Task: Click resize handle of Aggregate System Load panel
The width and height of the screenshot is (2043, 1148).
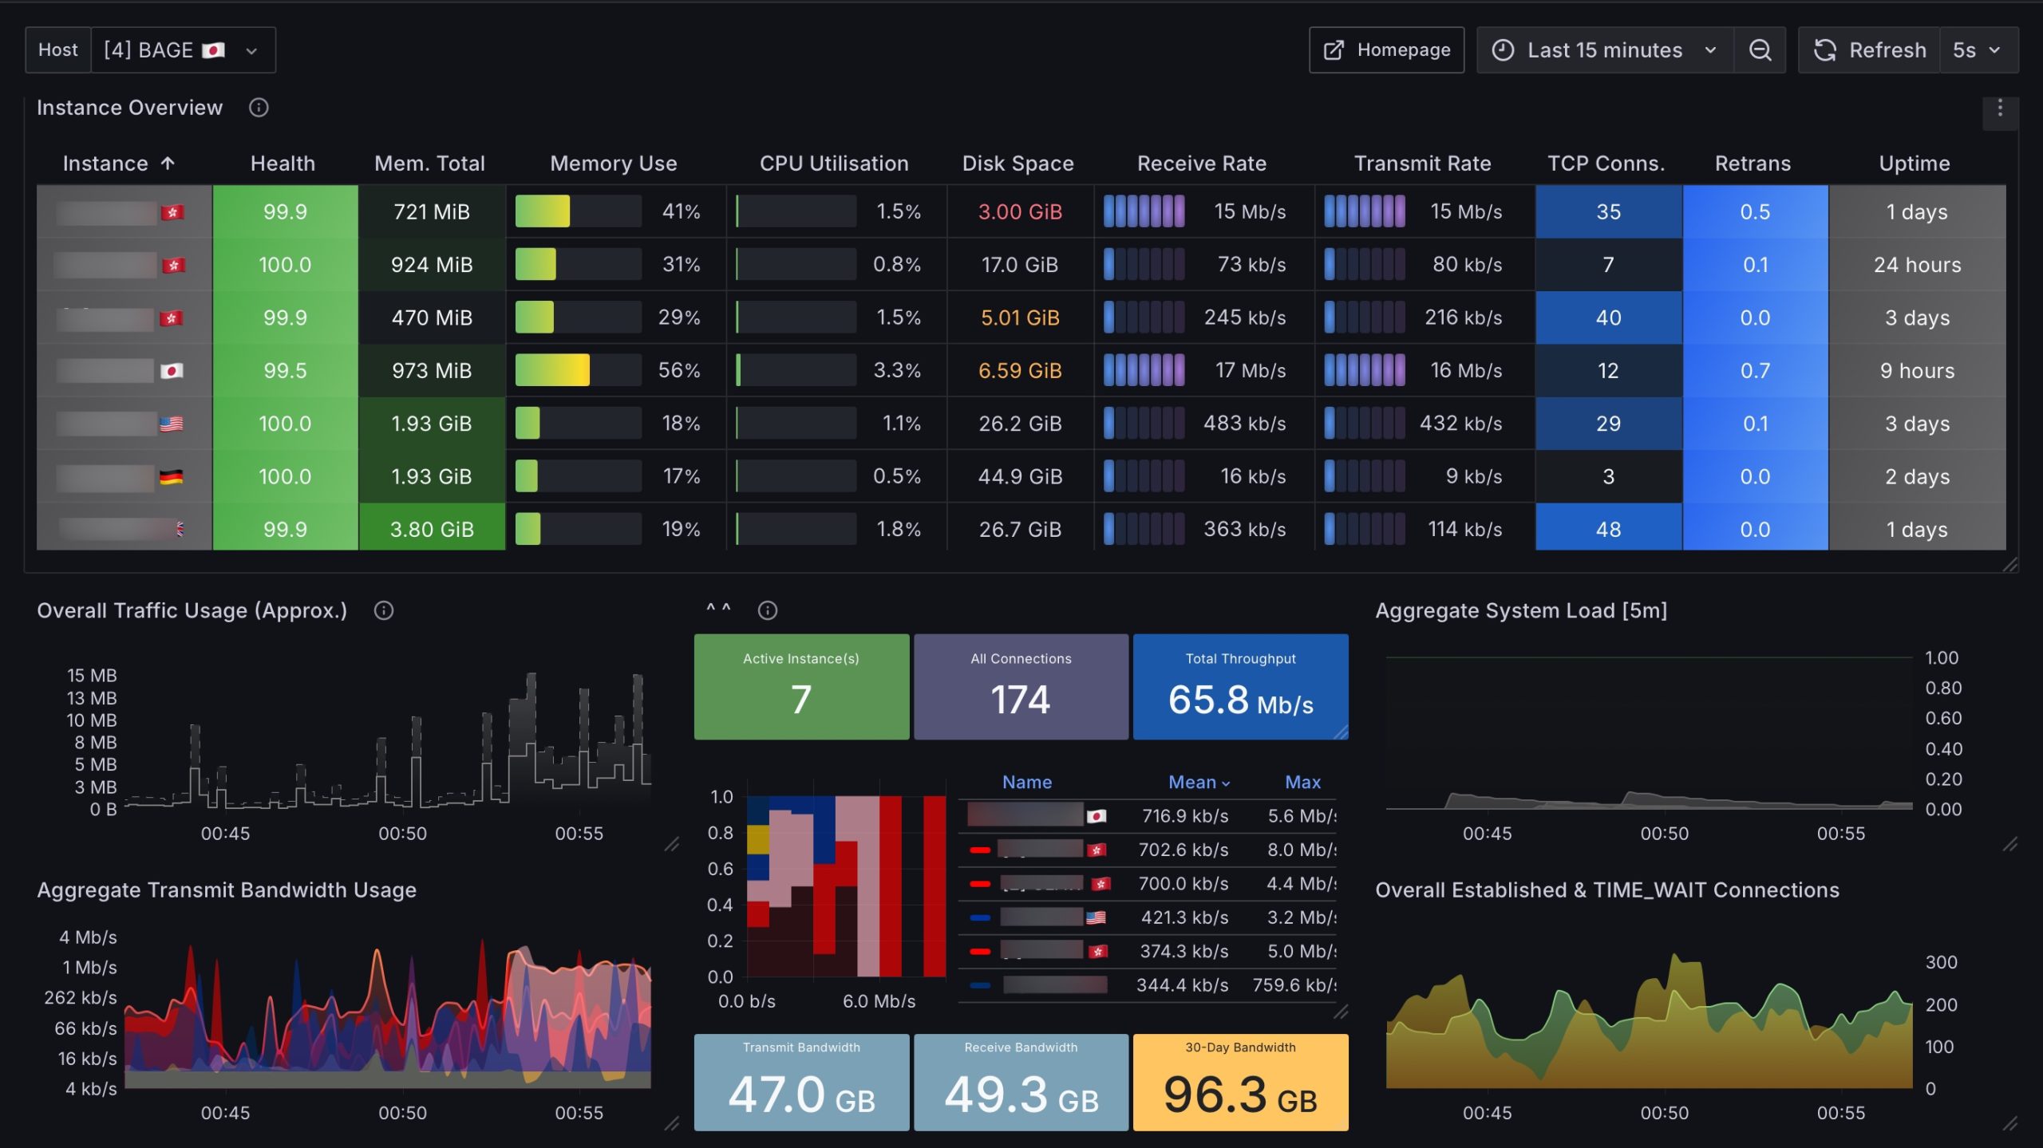Action: (x=2010, y=844)
